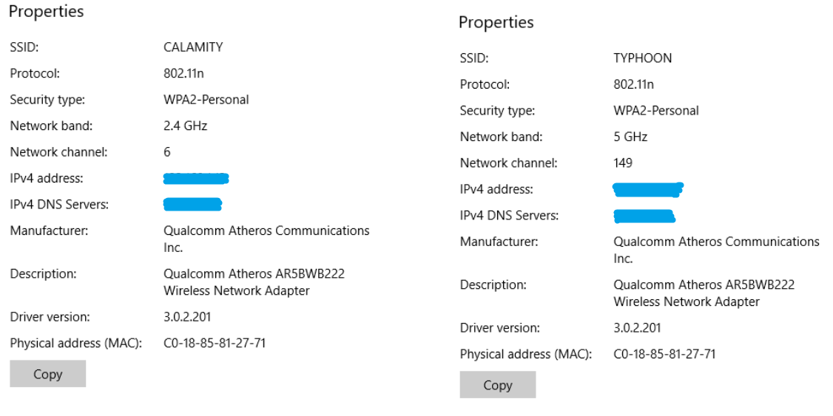Select the CALAMITY SSID value

(193, 47)
